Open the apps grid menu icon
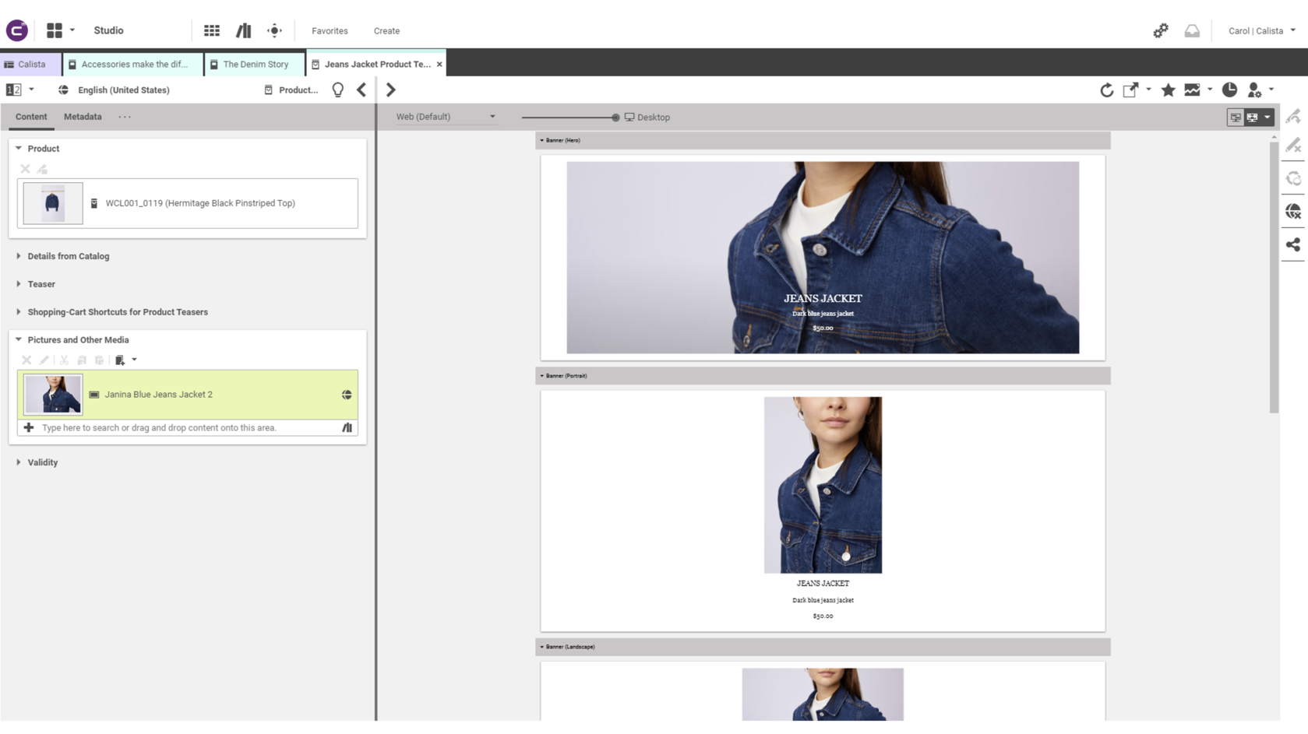The height and width of the screenshot is (734, 1308). pos(54,30)
